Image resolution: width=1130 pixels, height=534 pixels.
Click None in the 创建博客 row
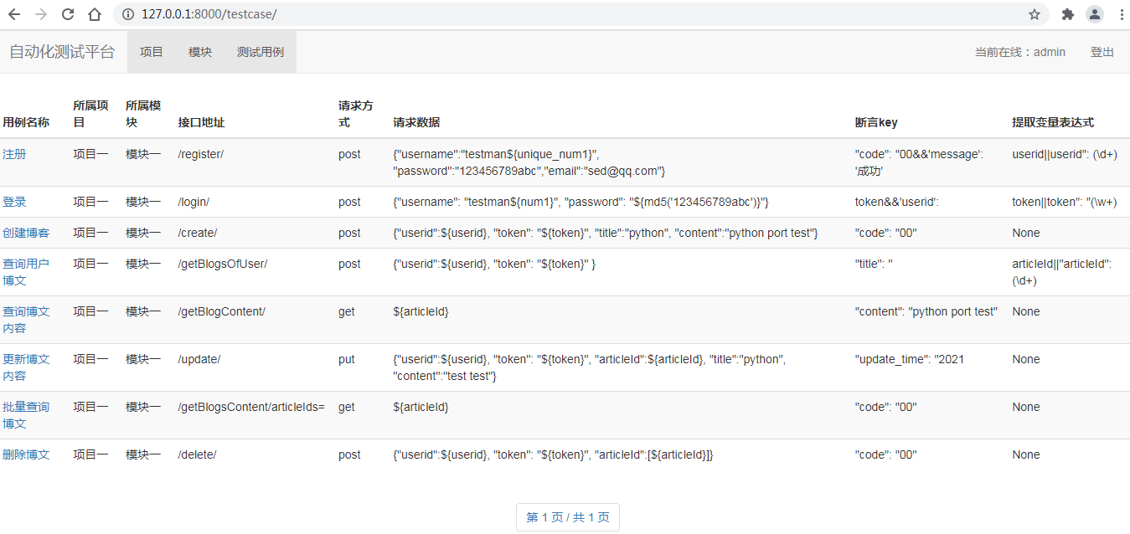point(1026,233)
